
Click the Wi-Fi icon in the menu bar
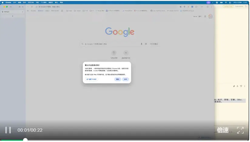(226, 2)
